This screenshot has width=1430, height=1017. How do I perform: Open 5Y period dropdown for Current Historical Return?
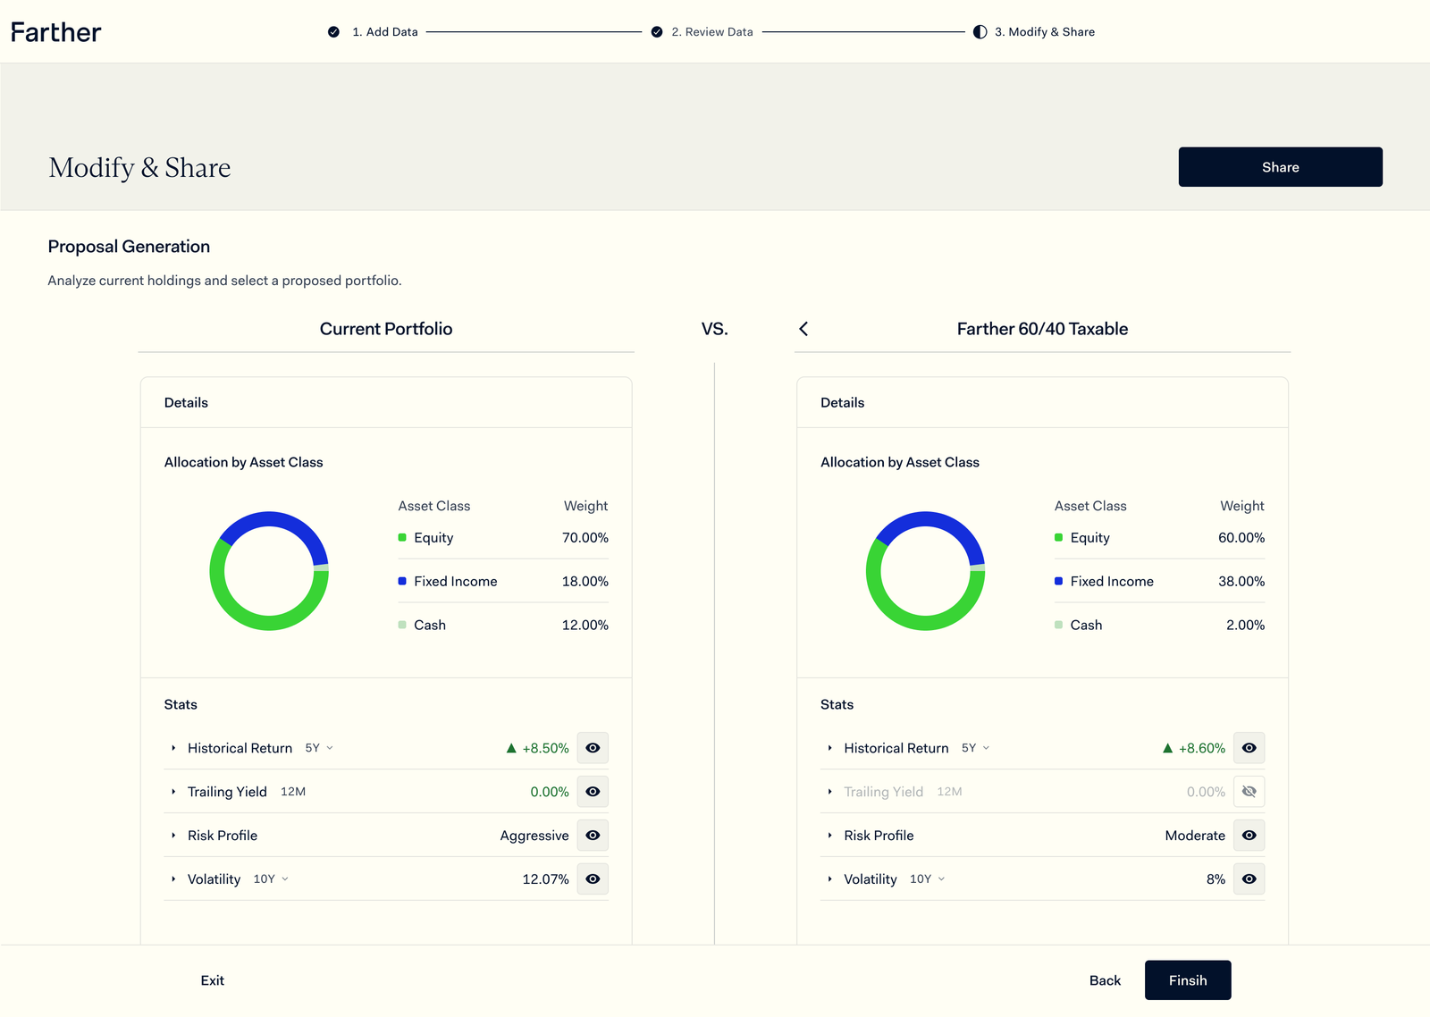click(x=319, y=748)
